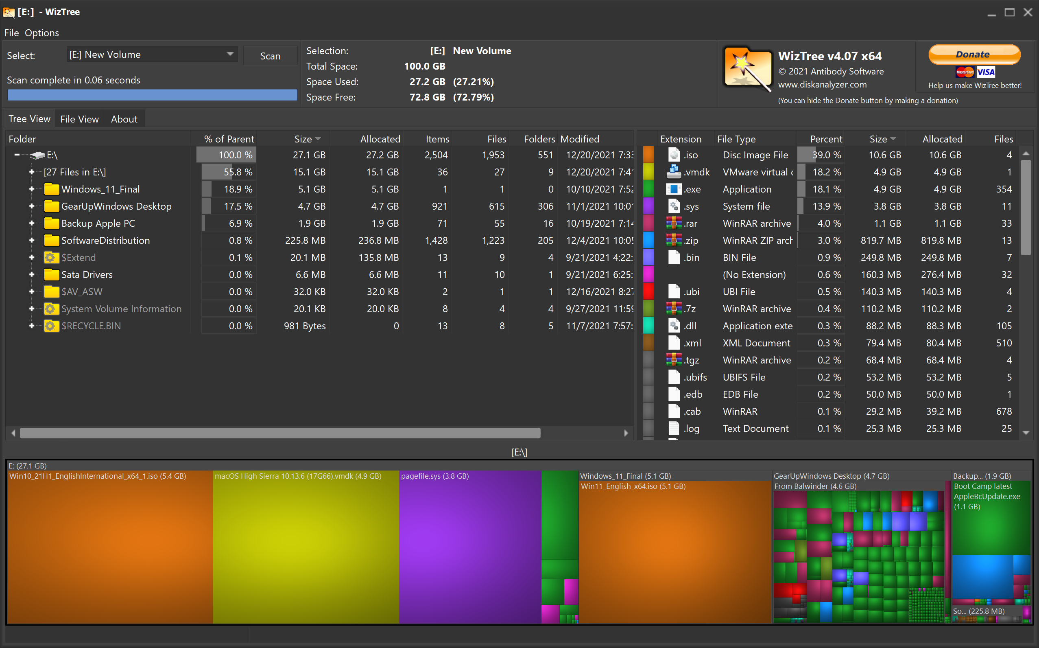Click the tree scrollbar right arrow
1039x648 pixels.
[626, 433]
